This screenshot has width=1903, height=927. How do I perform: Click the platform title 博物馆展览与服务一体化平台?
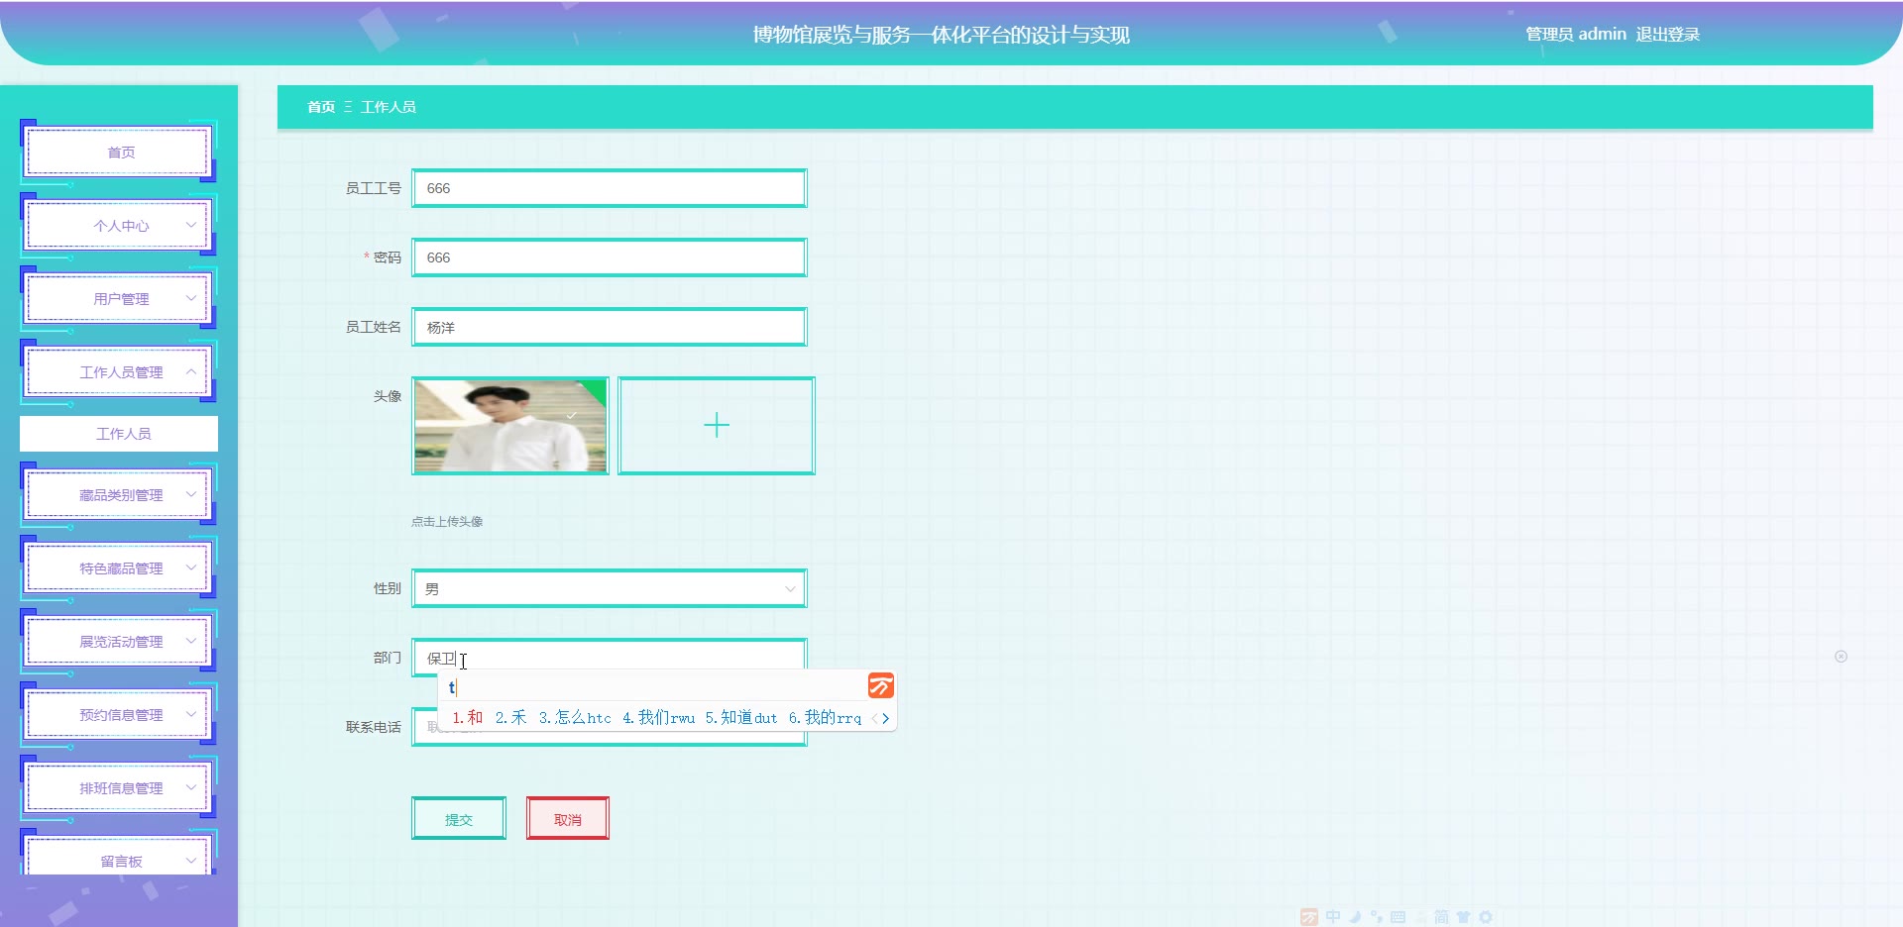point(942,36)
